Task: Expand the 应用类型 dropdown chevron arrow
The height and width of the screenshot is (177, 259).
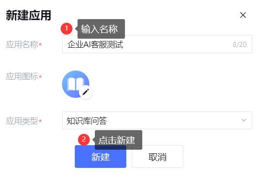Action: tap(243, 120)
